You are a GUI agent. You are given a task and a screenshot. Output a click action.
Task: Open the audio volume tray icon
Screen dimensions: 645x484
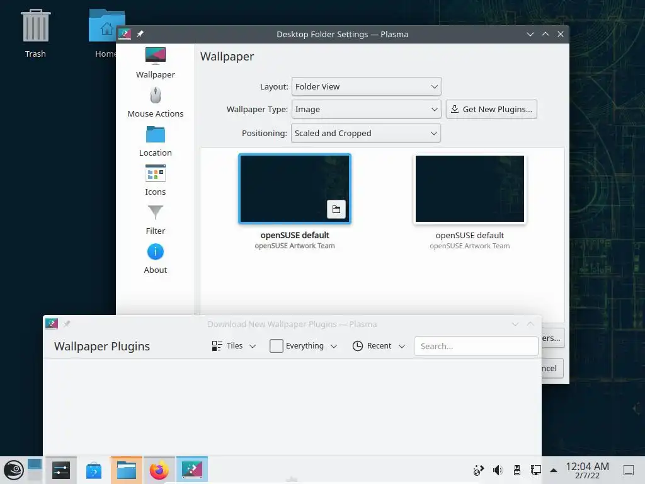tap(498, 470)
